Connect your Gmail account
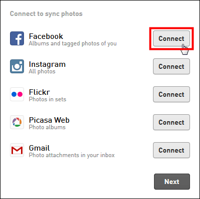Screen dimensions: 200x199 171,150
